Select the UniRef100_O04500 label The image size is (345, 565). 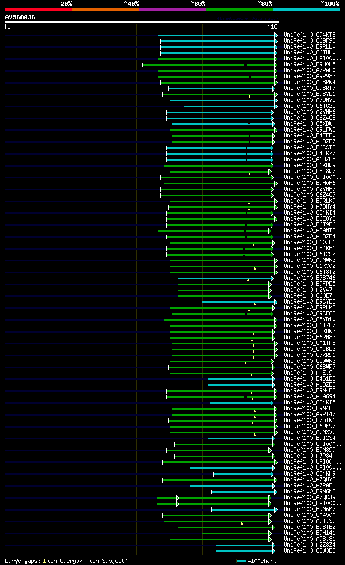tap(309, 515)
